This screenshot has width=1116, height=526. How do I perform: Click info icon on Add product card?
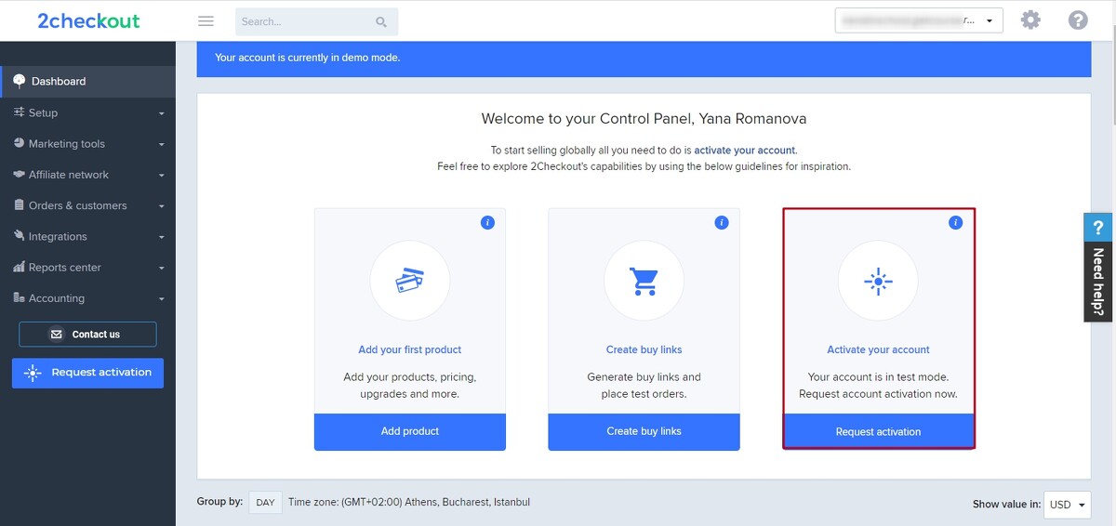pos(487,223)
